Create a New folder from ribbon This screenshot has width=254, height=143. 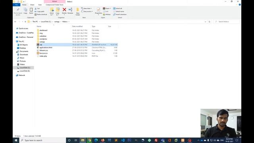click(78, 12)
